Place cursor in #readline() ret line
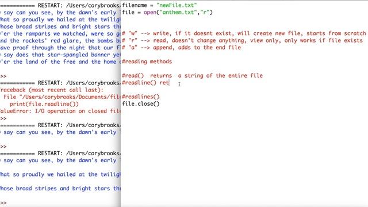 tap(145, 83)
